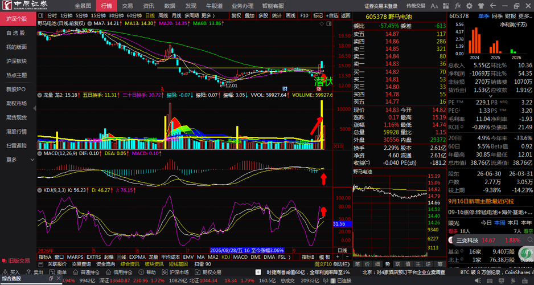Toggle the panel icon left of 分时
Screen dimensions: 534x285
[41, 15]
